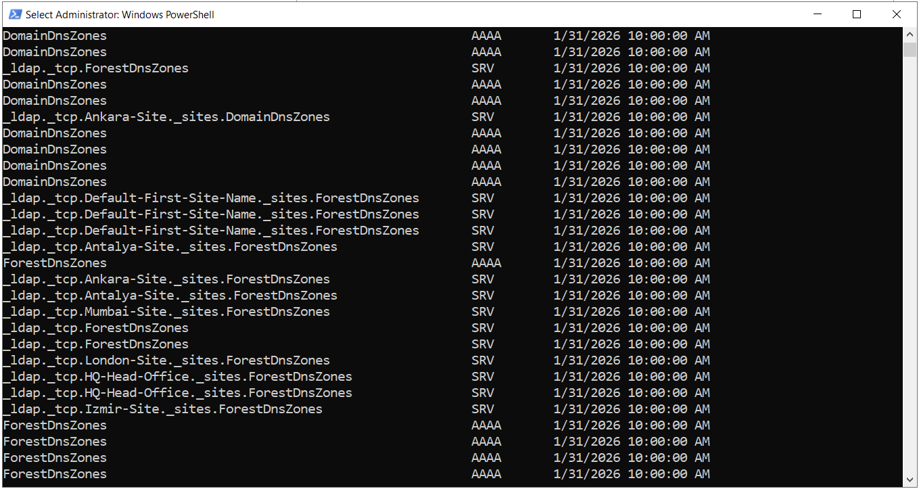Click the title "Select Administrator: Windows PowerShell"
Image resolution: width=919 pixels, height=489 pixels.
click(x=120, y=15)
